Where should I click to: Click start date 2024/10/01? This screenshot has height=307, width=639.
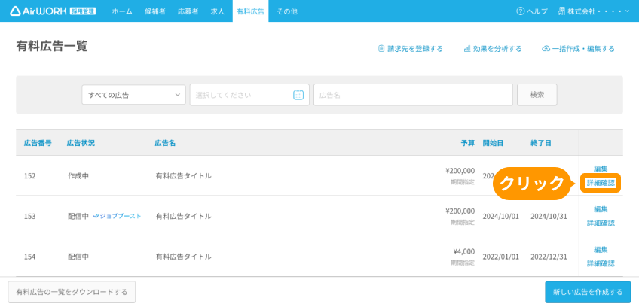[x=501, y=216]
